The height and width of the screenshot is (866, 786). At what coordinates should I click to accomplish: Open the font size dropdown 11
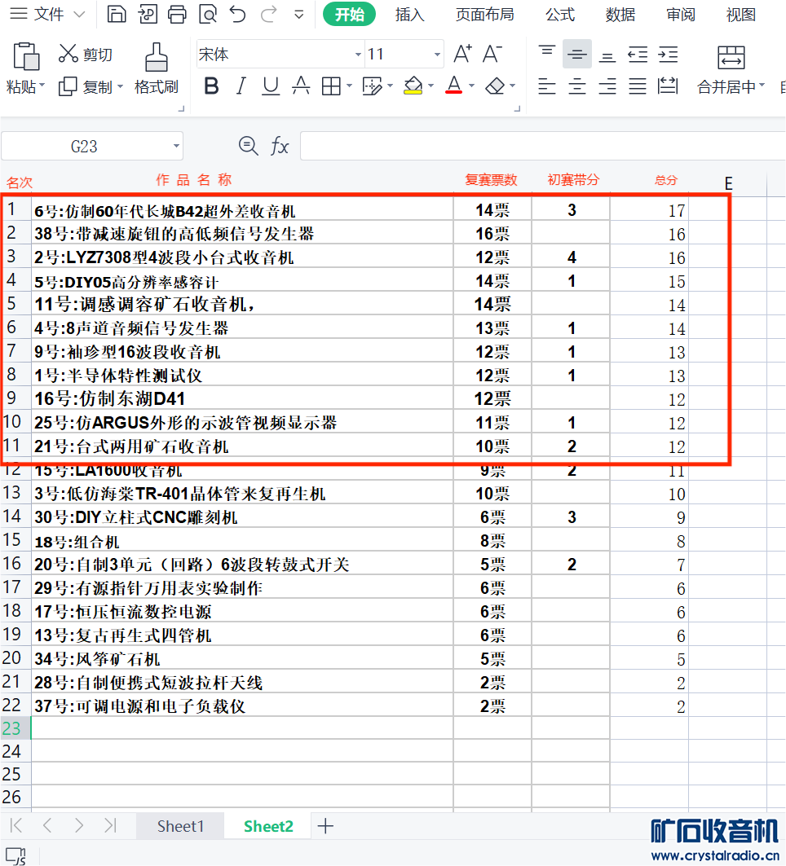437,54
